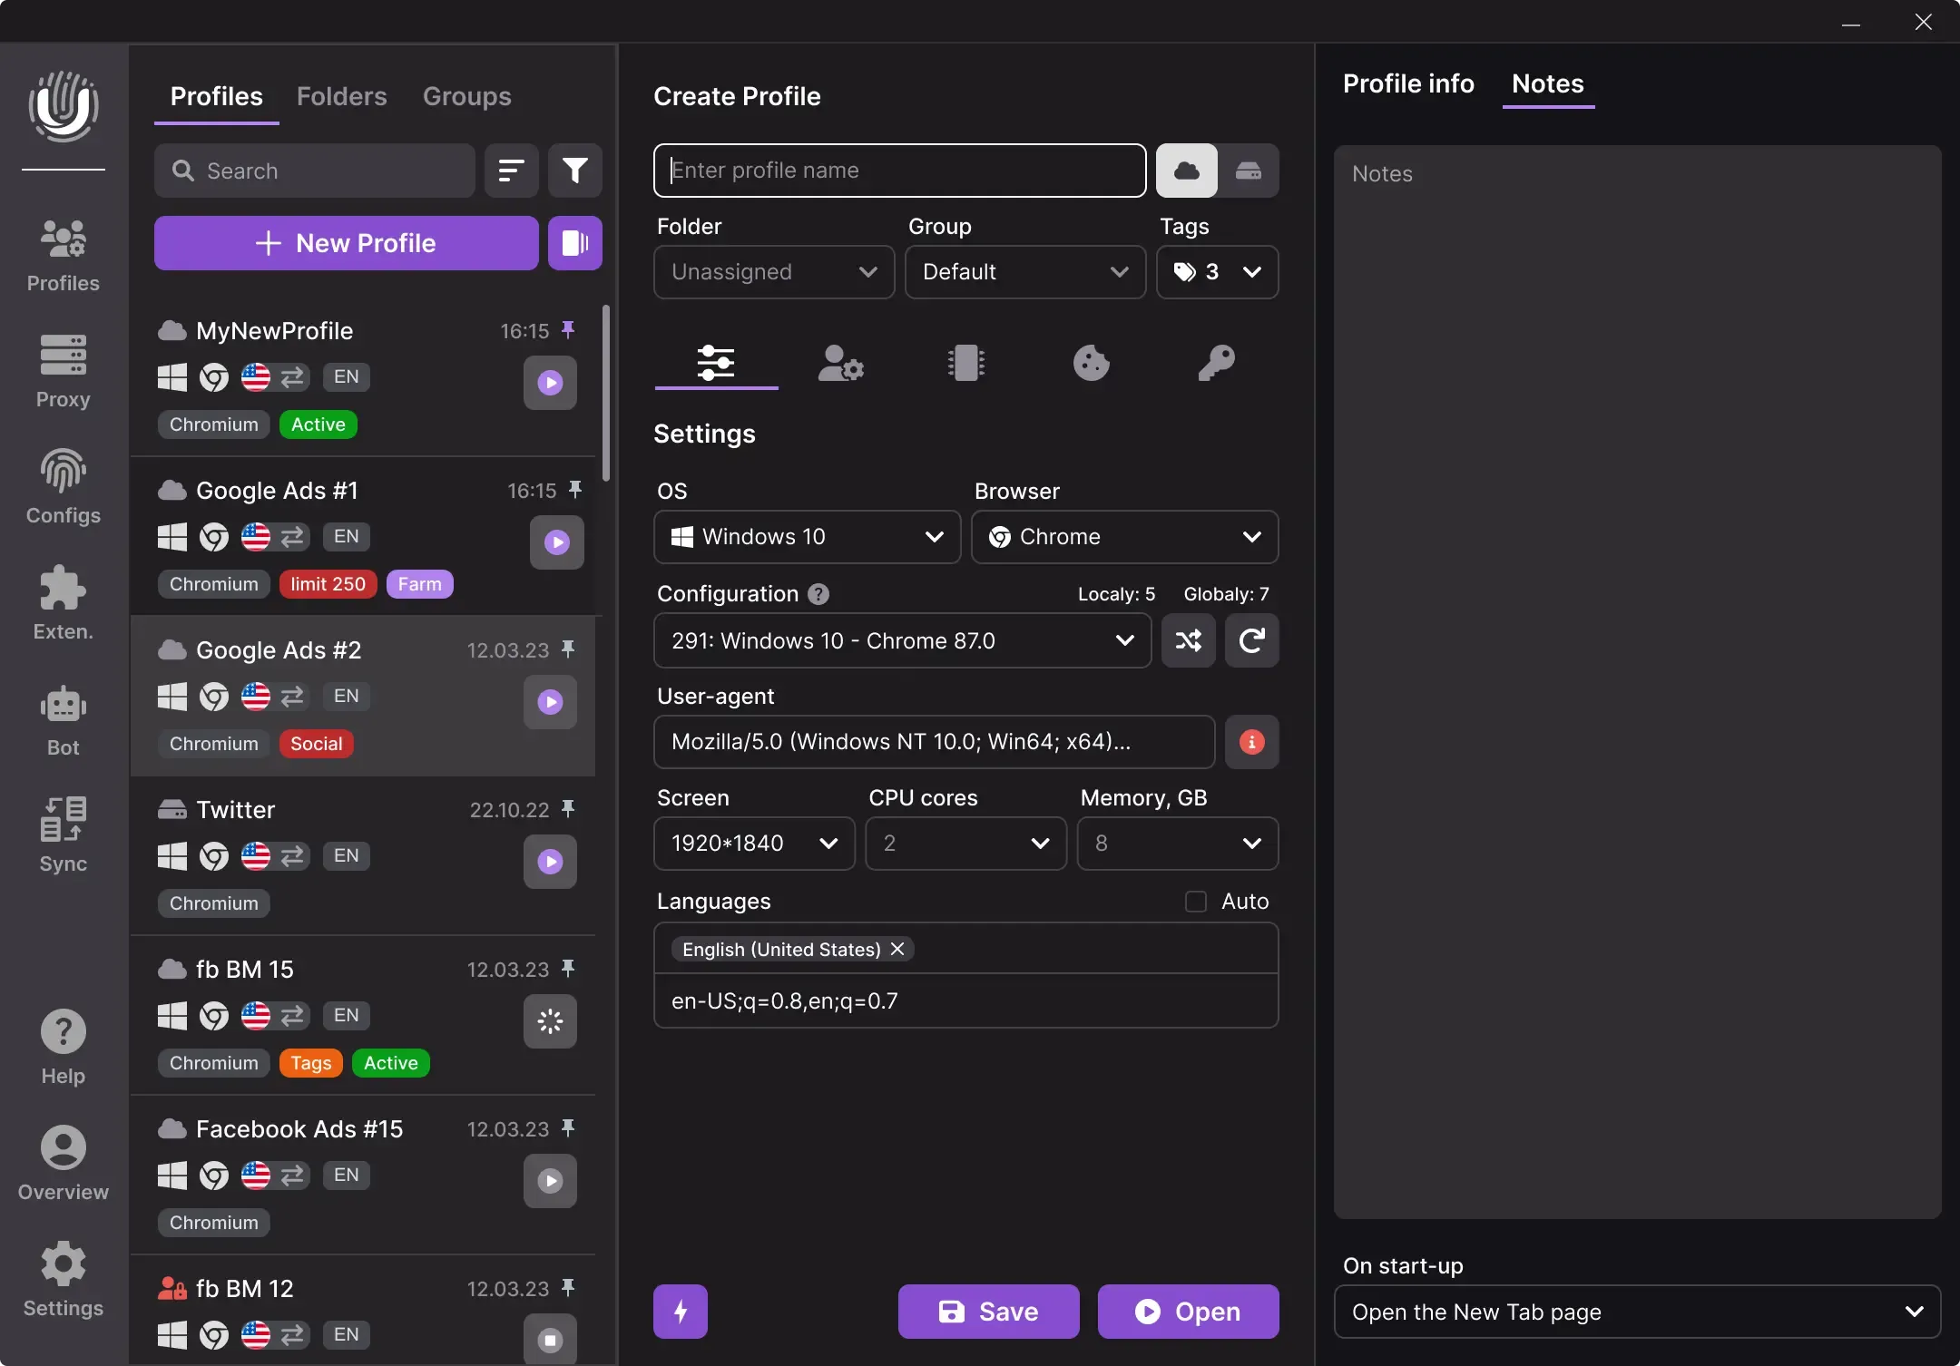The height and width of the screenshot is (1366, 1960).
Task: Click the lightning quick-create button
Action: [680, 1312]
